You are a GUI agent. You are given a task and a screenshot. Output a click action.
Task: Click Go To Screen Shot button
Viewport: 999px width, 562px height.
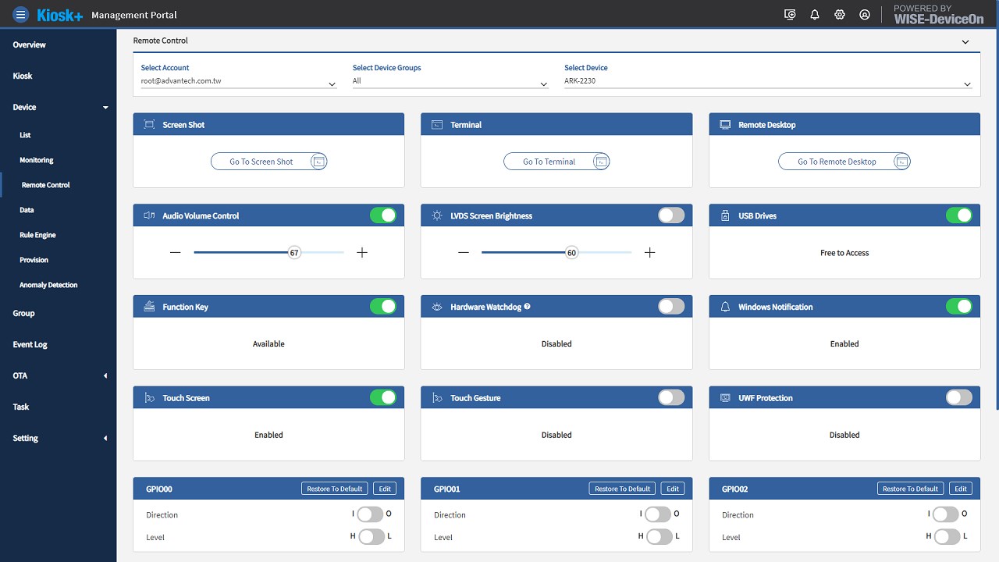point(269,162)
